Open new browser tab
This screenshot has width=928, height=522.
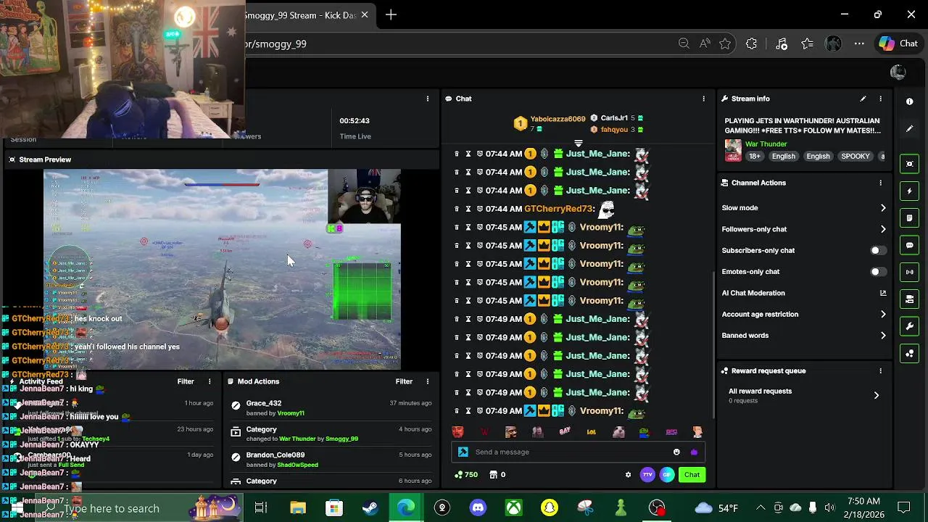pyautogui.click(x=391, y=14)
